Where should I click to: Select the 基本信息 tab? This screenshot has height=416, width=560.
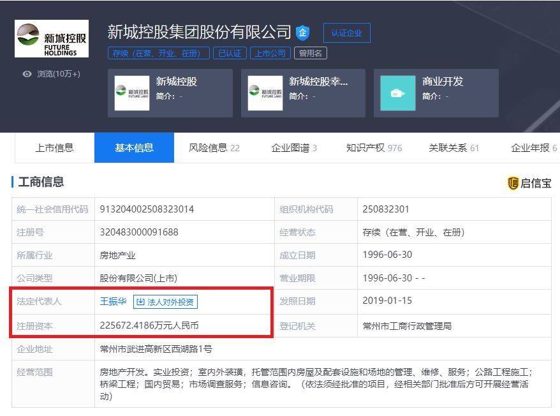click(135, 147)
